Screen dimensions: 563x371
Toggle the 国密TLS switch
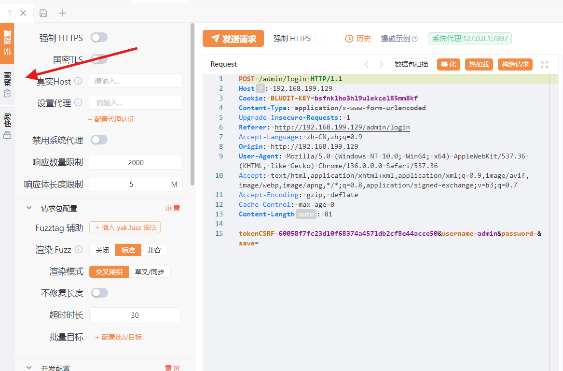coord(99,59)
